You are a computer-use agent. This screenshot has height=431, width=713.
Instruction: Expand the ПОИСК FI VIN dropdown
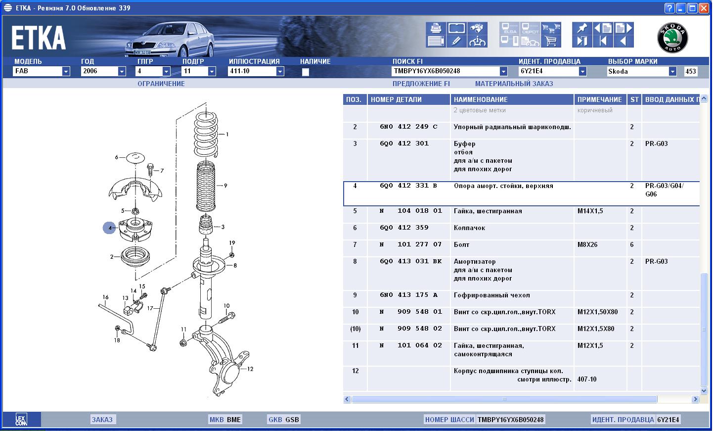(x=503, y=71)
